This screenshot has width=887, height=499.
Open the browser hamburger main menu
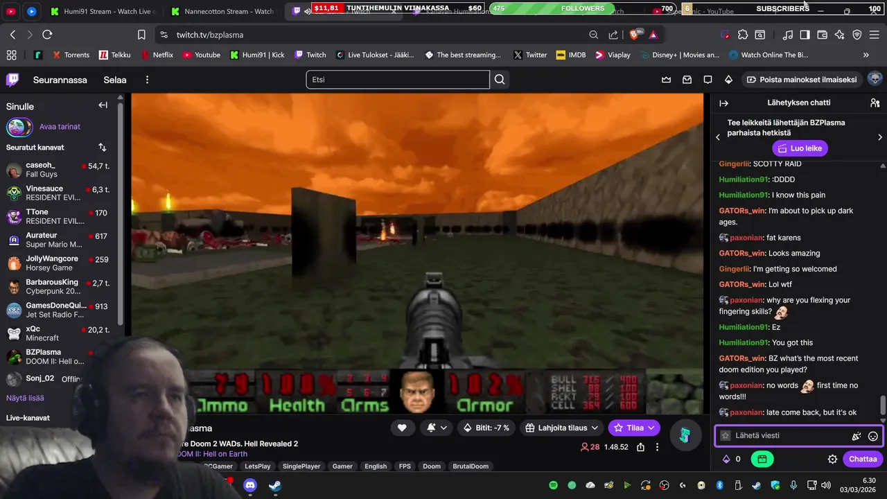click(x=875, y=35)
